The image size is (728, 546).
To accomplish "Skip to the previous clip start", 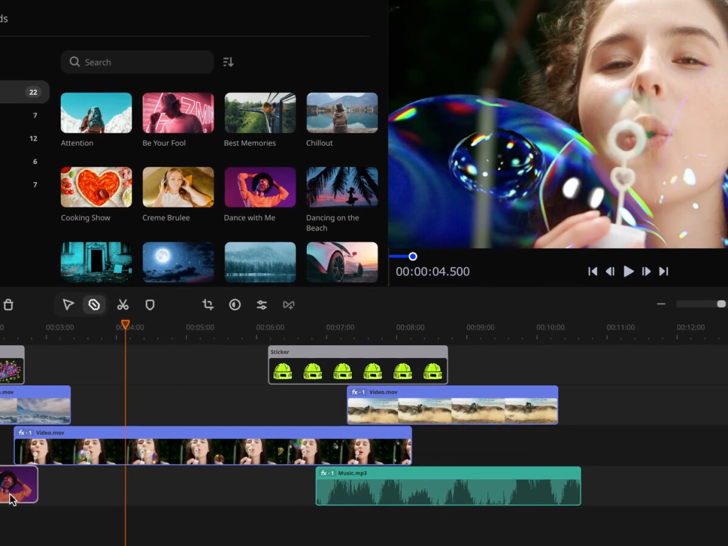I will coord(593,271).
